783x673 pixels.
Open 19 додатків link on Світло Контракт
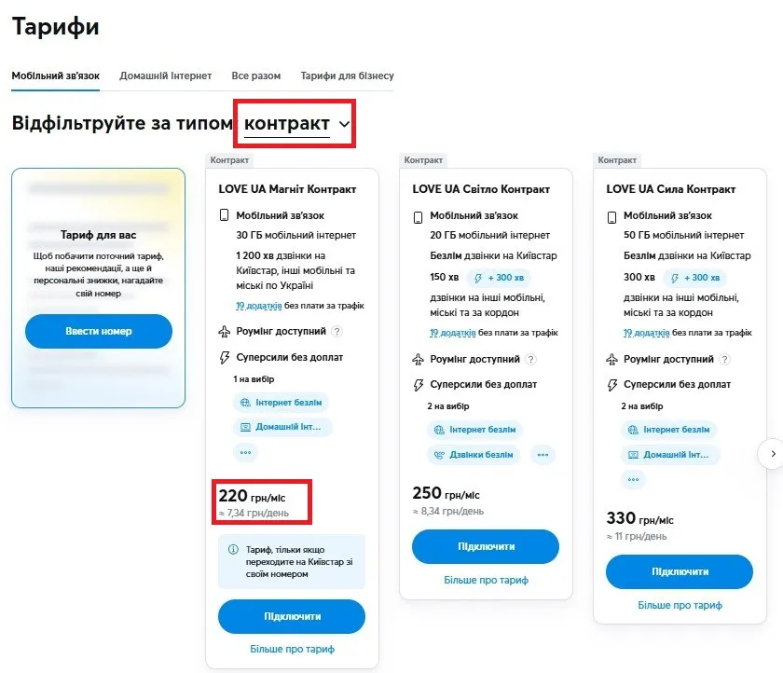(453, 333)
